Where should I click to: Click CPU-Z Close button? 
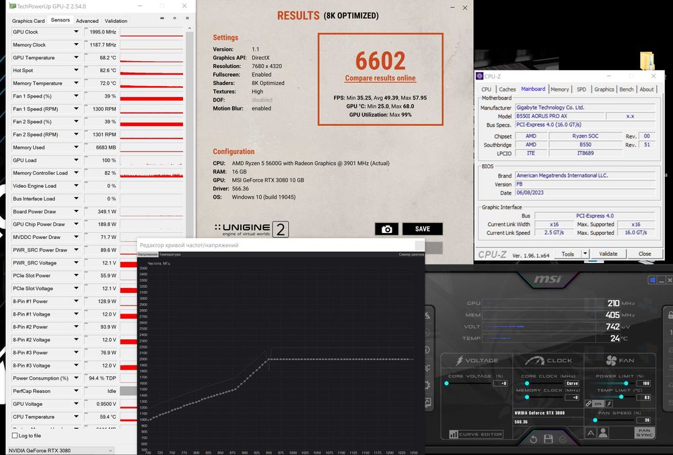tap(645, 254)
